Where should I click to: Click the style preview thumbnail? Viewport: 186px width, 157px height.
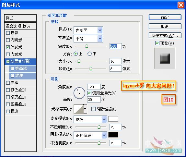point(165,58)
